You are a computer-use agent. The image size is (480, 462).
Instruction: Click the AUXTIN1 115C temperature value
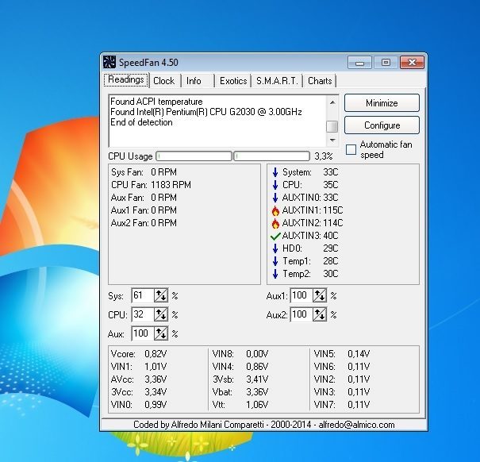point(333,210)
